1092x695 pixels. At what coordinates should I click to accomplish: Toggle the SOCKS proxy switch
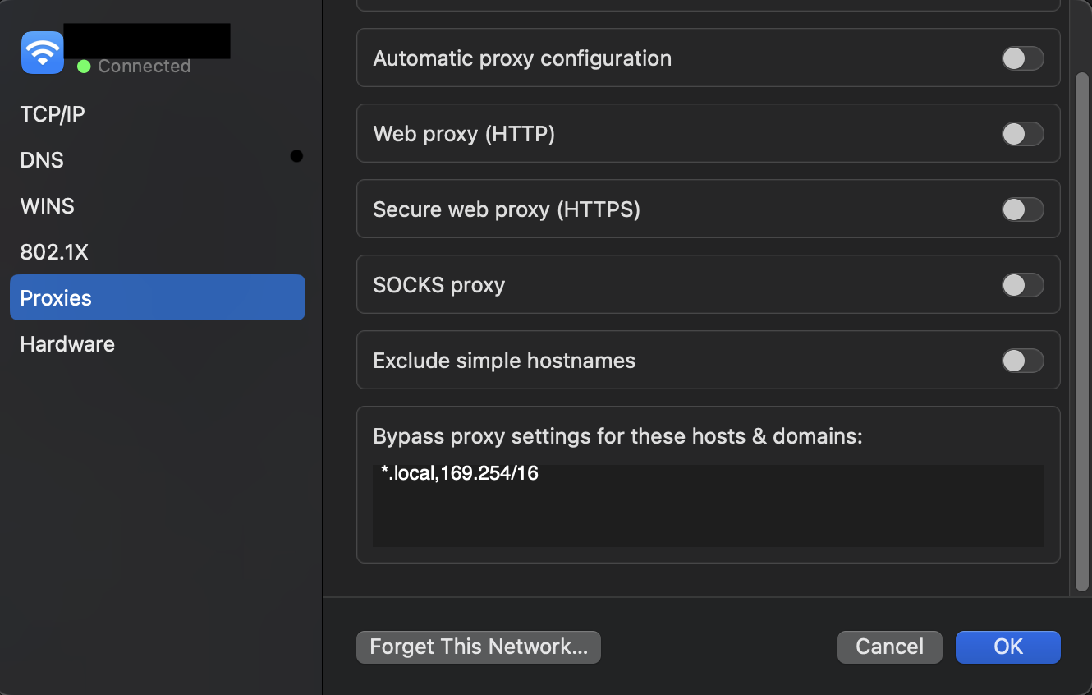pyautogui.click(x=1022, y=284)
